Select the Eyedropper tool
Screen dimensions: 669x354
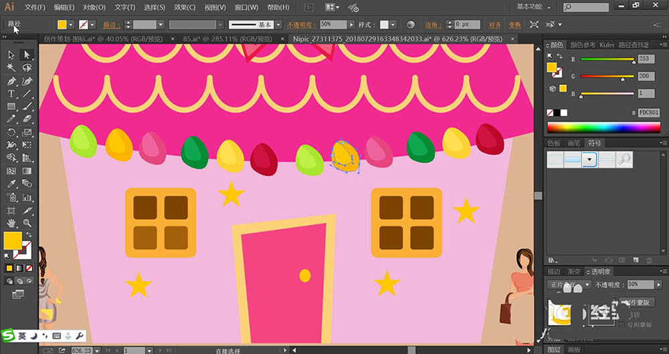(11, 184)
